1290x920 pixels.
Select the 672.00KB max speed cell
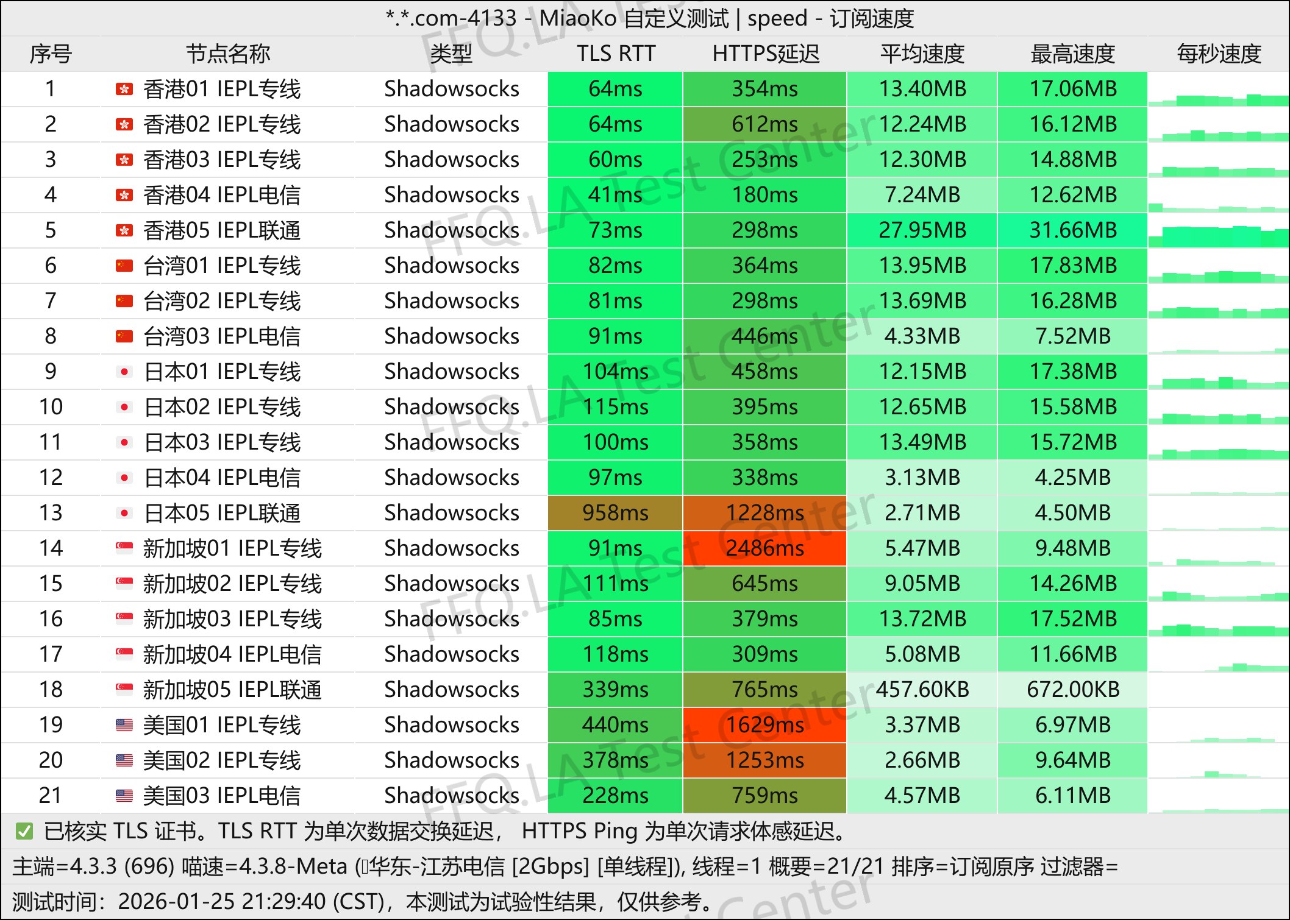[x=1073, y=690]
